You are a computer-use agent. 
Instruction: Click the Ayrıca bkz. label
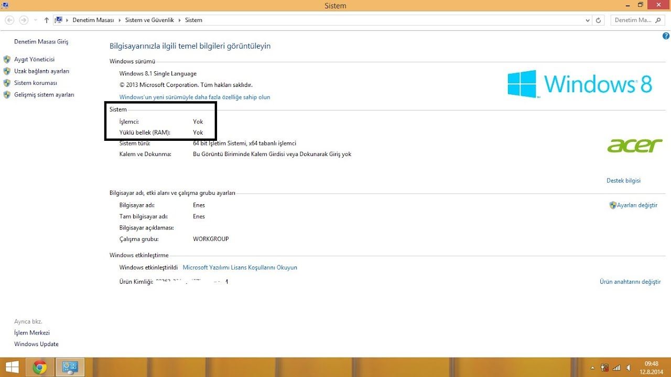coord(28,321)
